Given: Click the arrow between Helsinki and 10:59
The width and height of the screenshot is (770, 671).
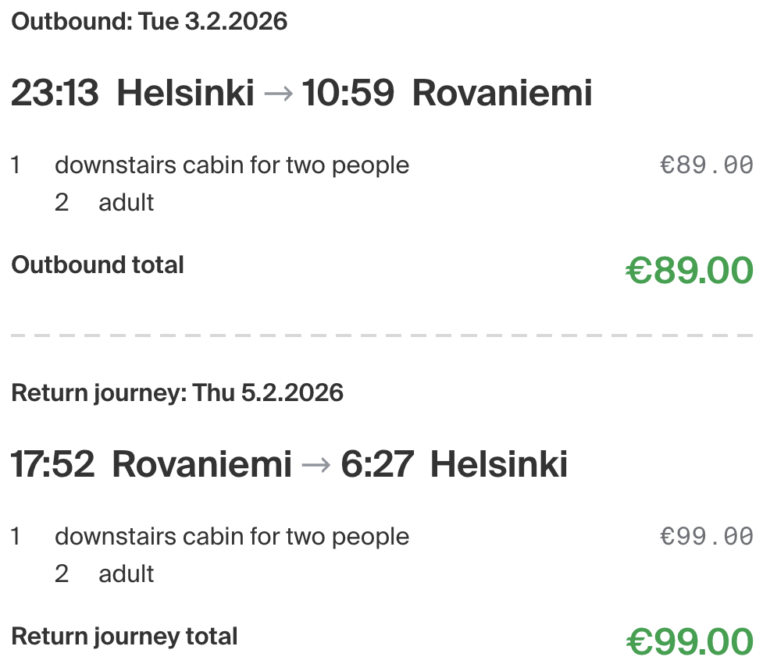Looking at the screenshot, I should coord(278,94).
